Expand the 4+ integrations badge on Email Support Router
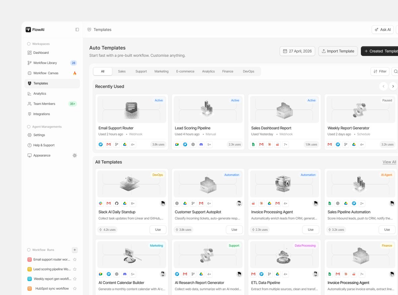 coord(133,144)
